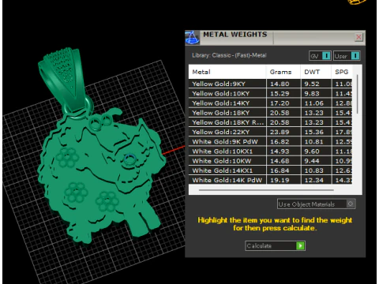
Task: Select the Yellow Gold:10KY row
Action: tap(270, 93)
